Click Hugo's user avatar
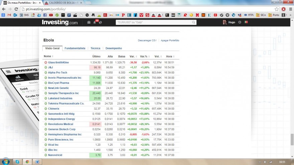 225,22
